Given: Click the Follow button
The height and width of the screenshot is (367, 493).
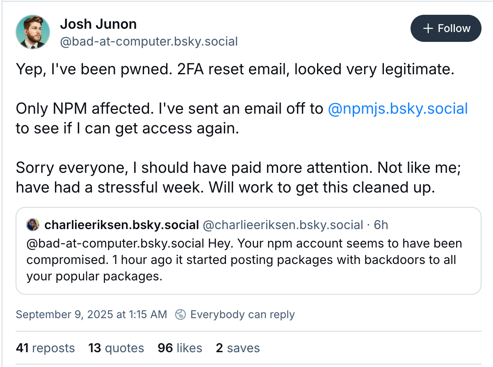Looking at the screenshot, I should [446, 28].
